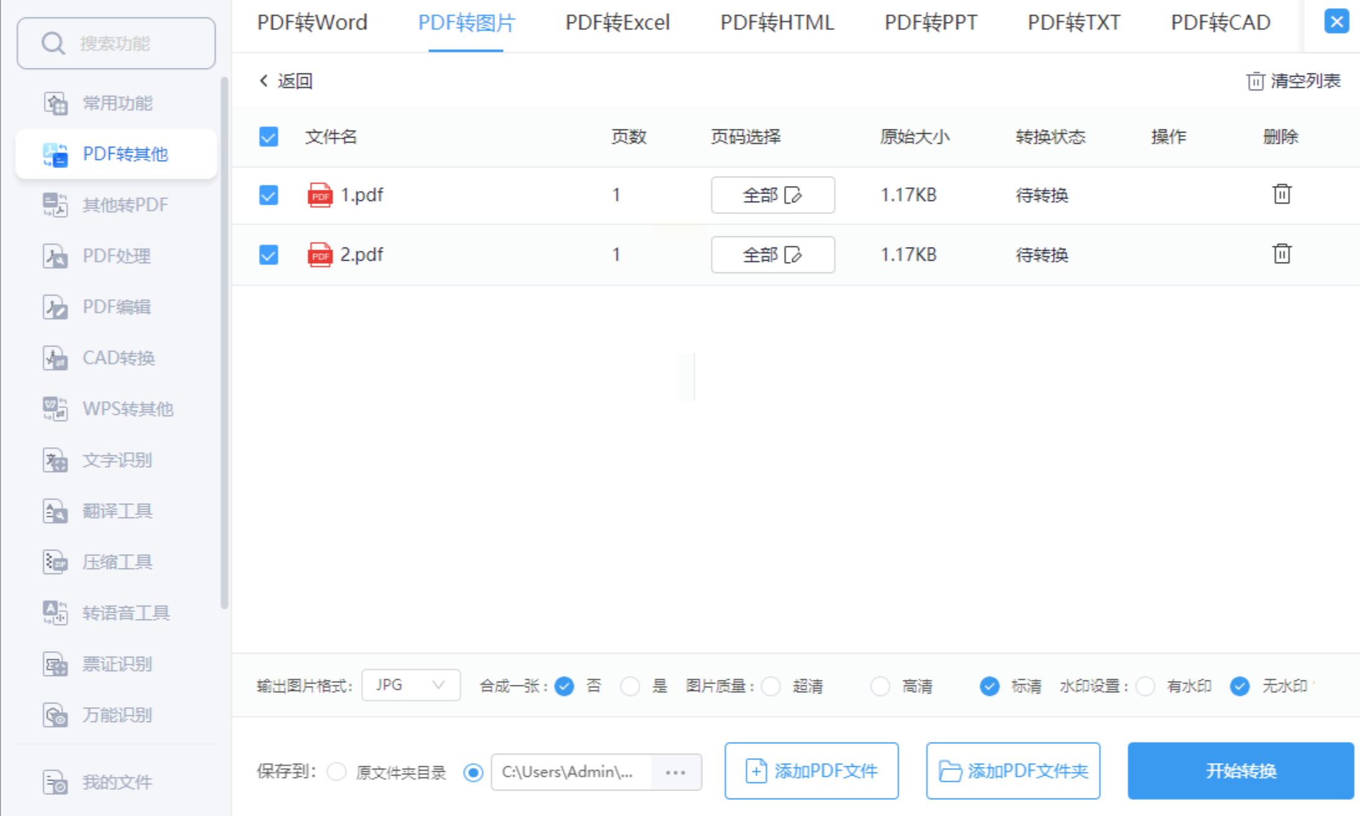
Task: Select the 压缩工具 sidebar icon
Action: [55, 562]
